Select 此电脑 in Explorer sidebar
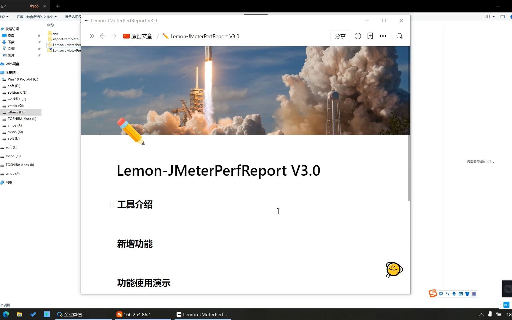 click(8, 73)
